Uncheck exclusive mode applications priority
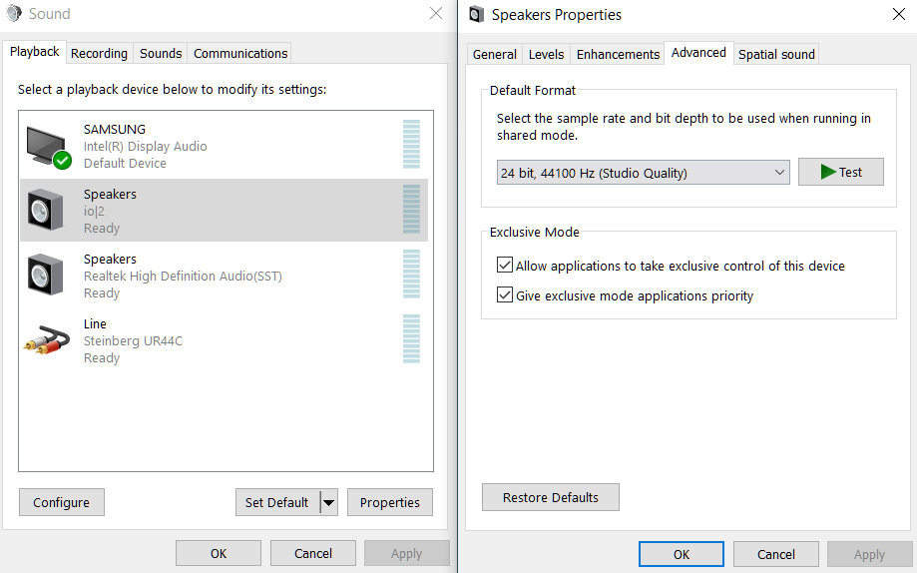917x573 pixels. tap(504, 295)
